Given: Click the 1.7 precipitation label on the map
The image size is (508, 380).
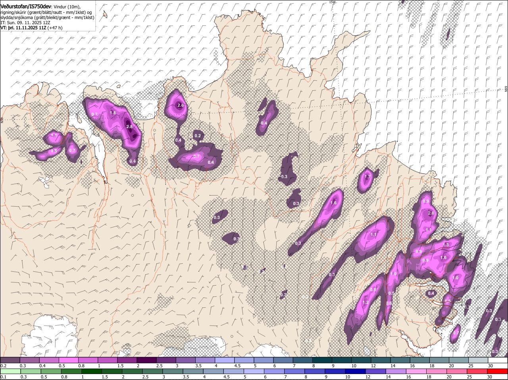Looking at the screenshot, I should click(x=368, y=177).
